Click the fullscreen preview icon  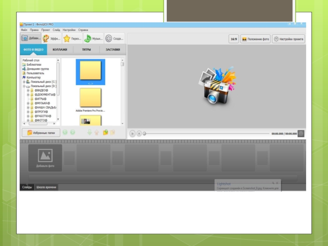coord(301,133)
